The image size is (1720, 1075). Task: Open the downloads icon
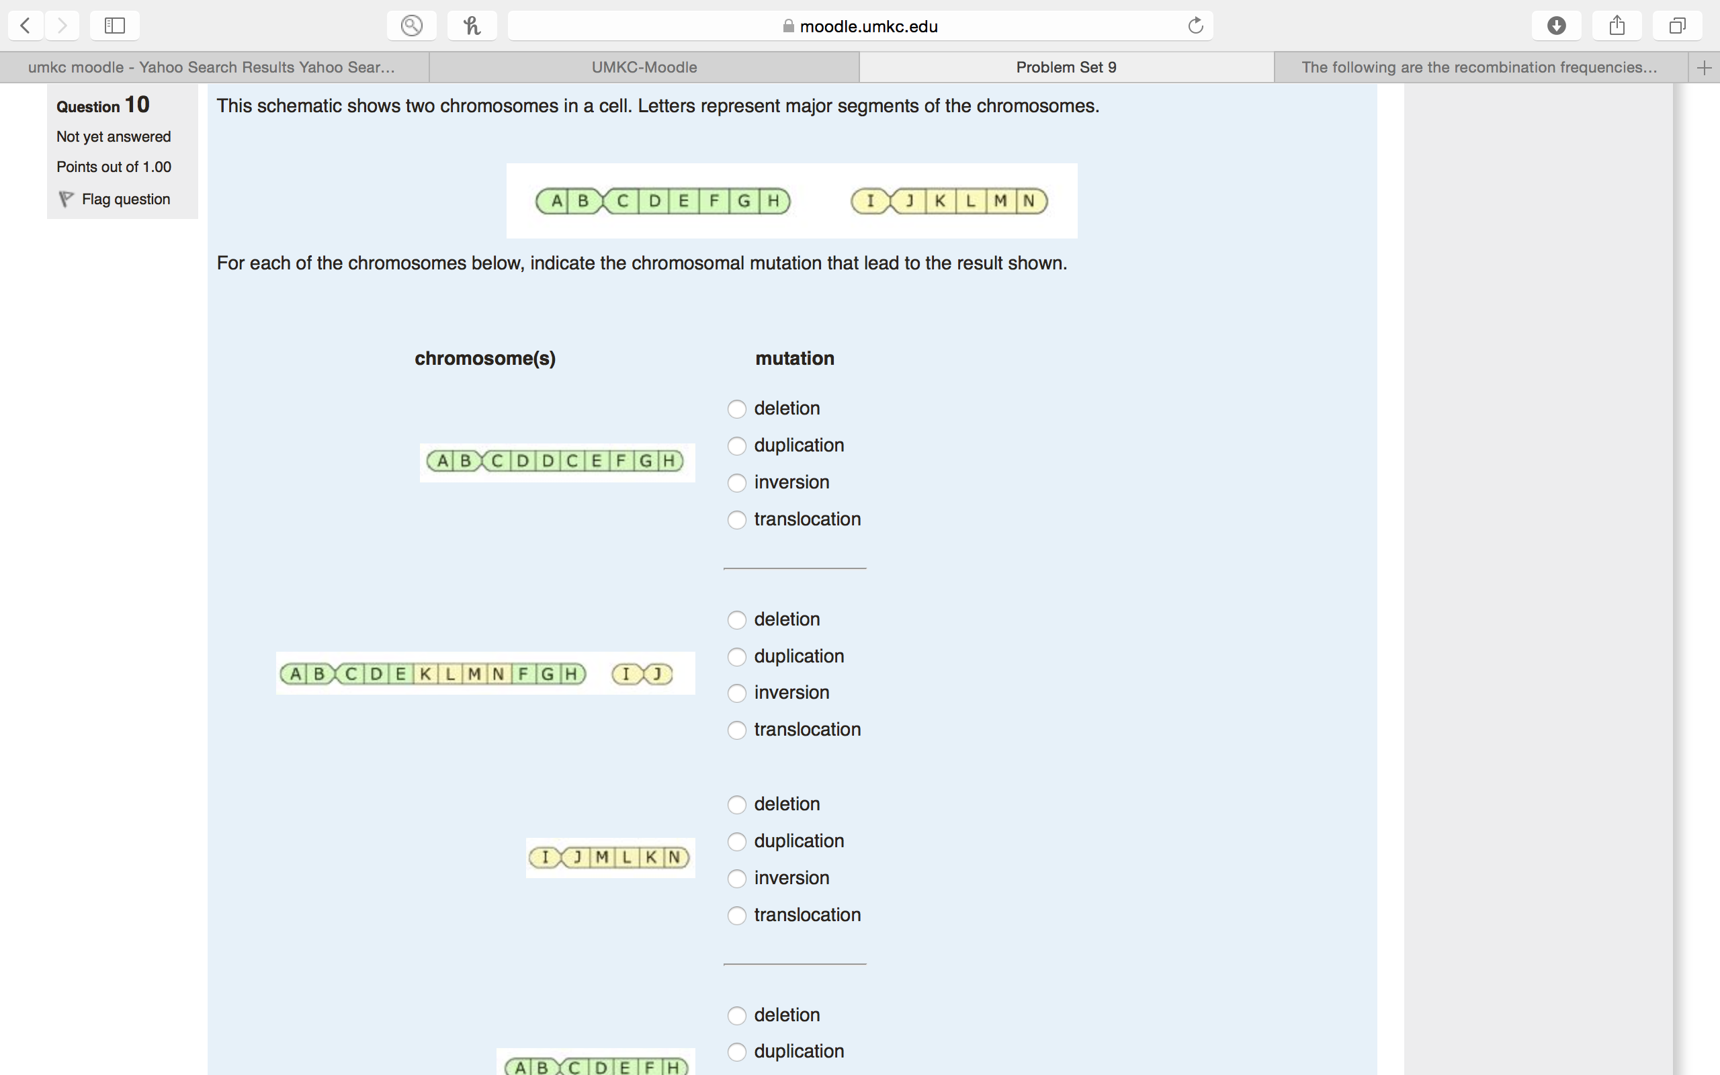click(x=1556, y=26)
